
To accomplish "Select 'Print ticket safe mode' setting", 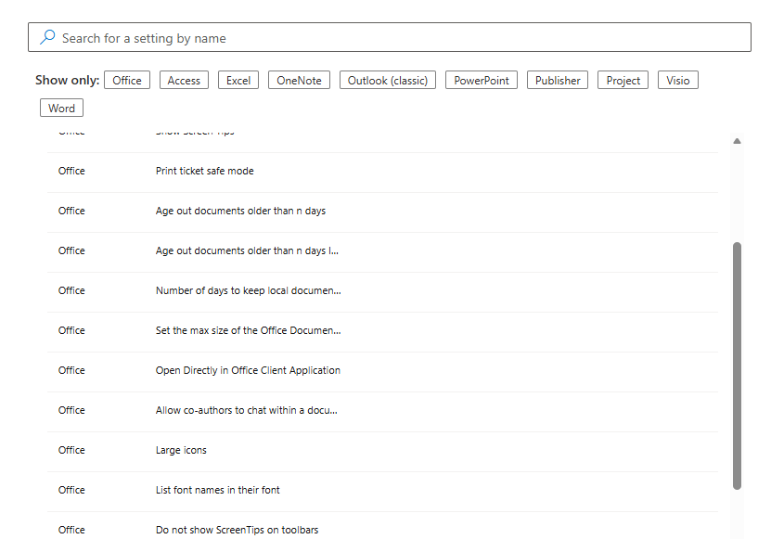I will point(382,173).
